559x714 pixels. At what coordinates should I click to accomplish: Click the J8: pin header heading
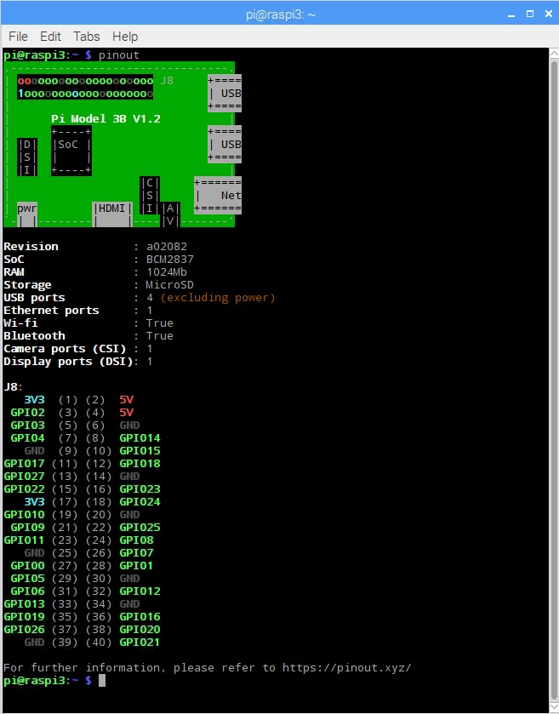(14, 387)
